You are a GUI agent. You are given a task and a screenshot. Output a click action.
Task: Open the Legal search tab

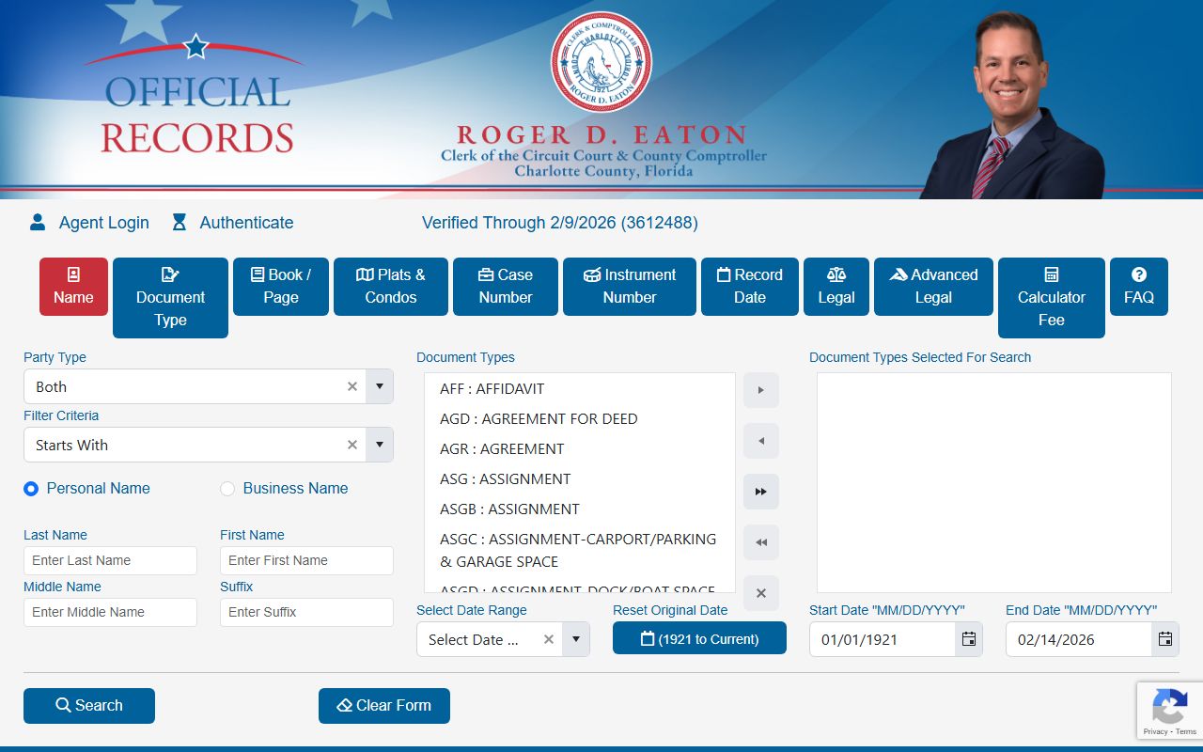[836, 287]
